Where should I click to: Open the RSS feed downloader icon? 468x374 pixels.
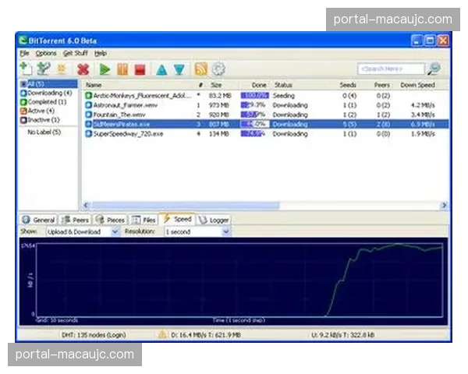coord(201,69)
